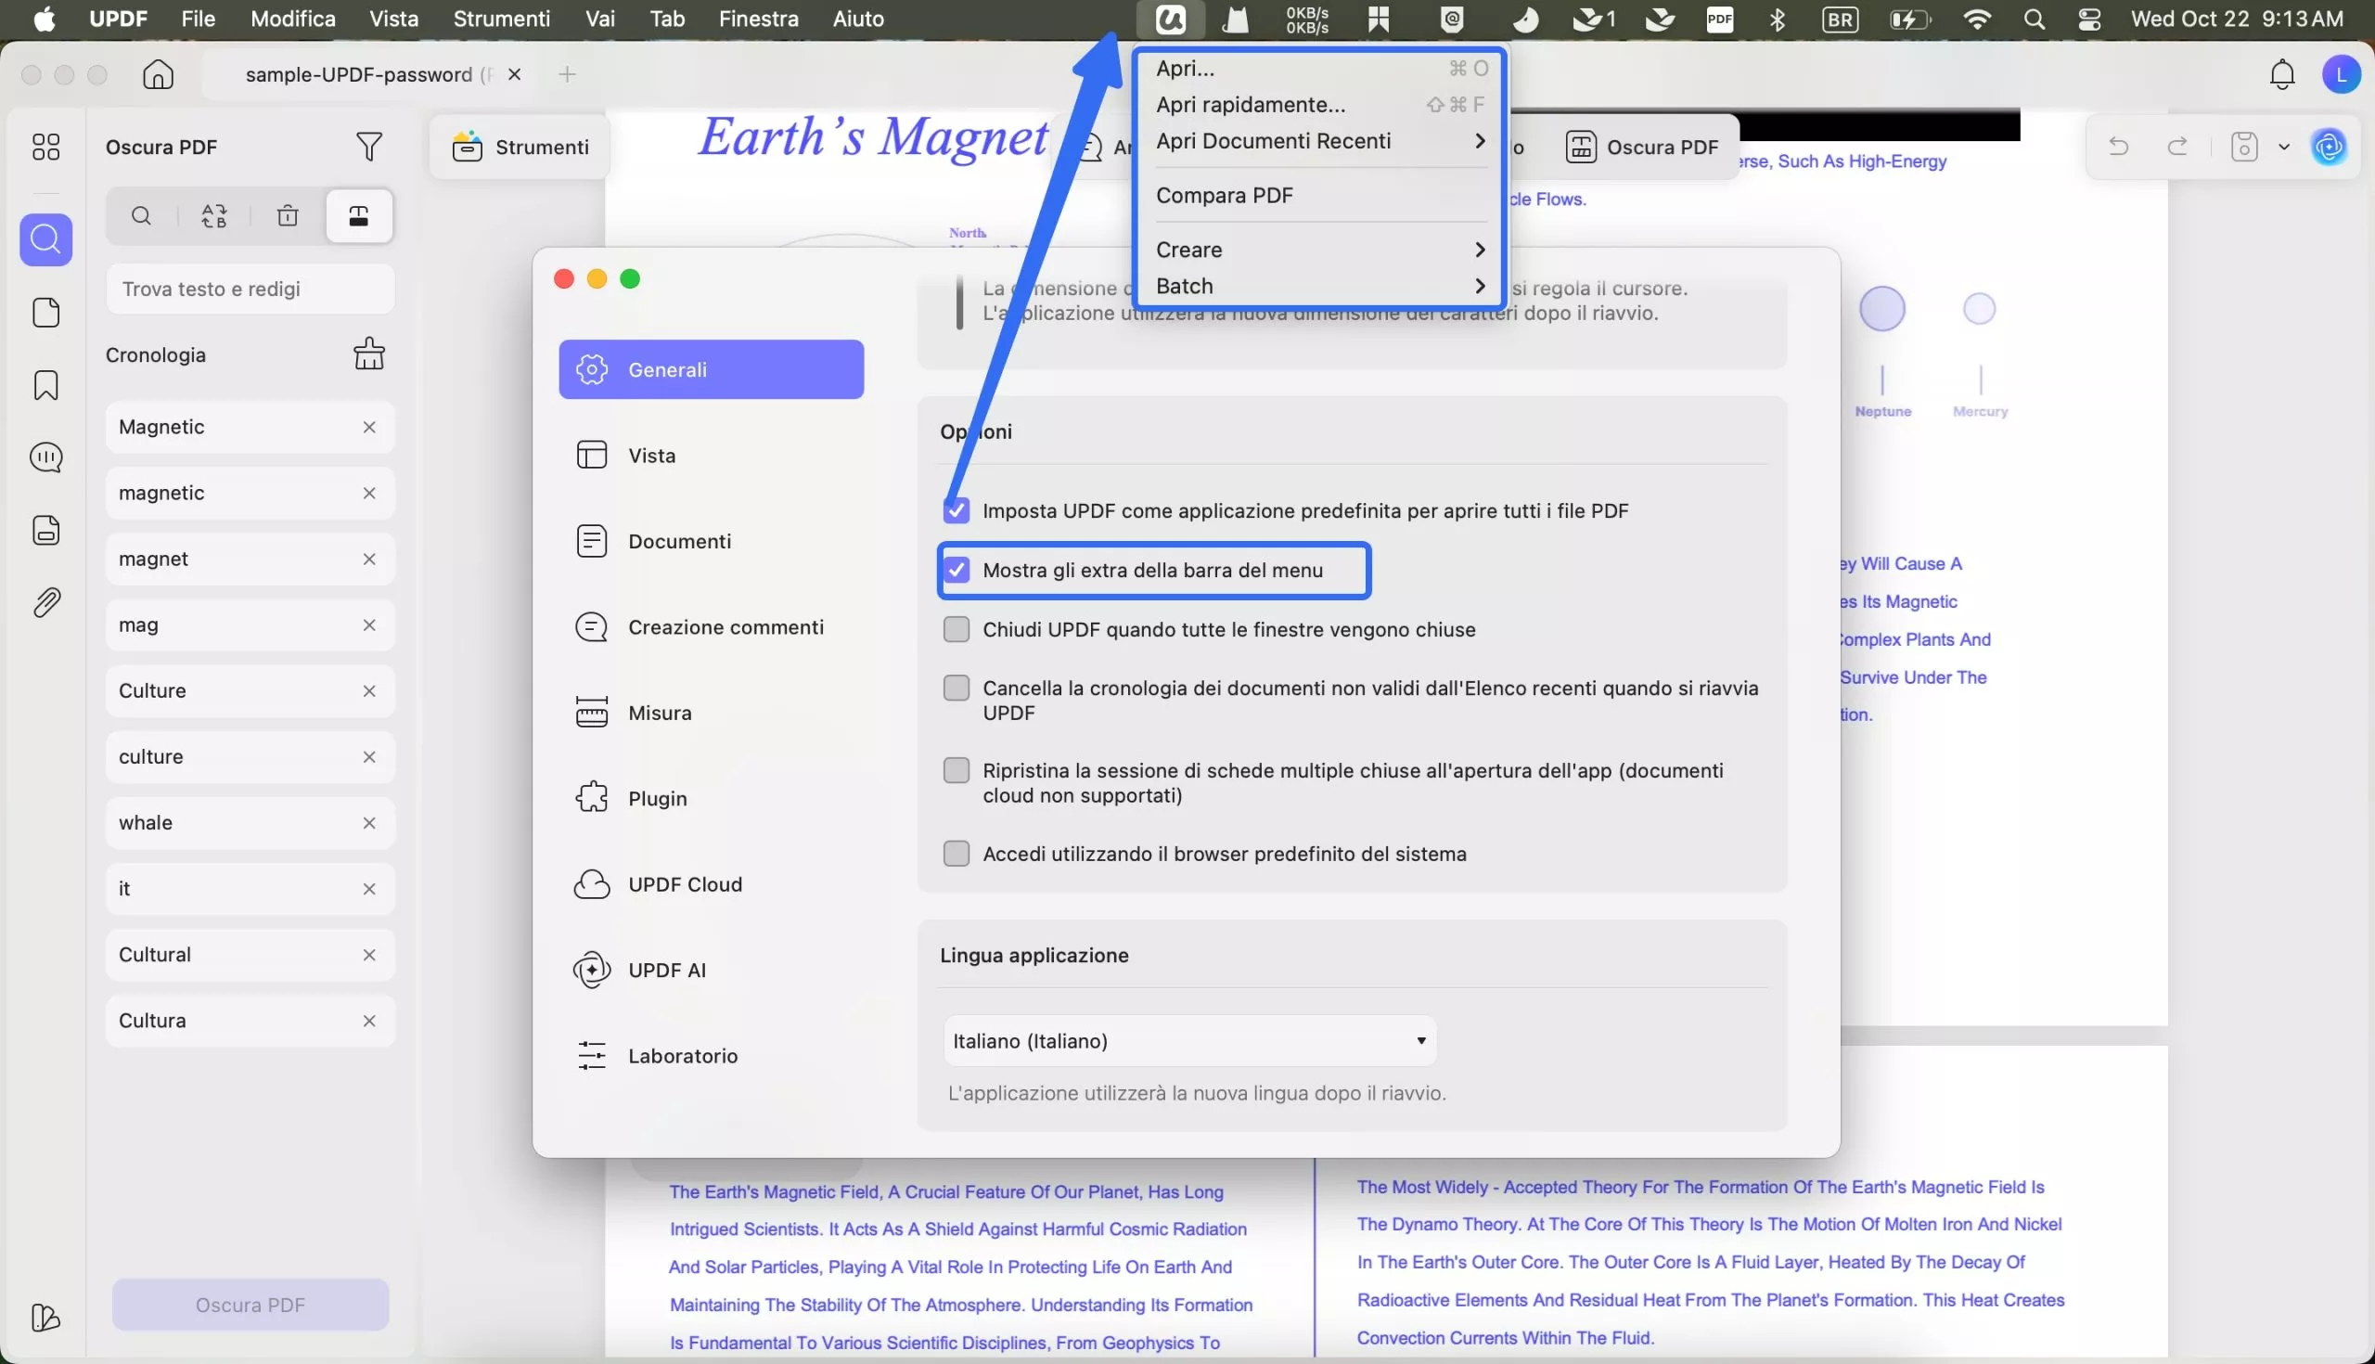Check Accedi utilizzando il browser predefinito del sistema
This screenshot has width=2375, height=1364.
(x=956, y=854)
